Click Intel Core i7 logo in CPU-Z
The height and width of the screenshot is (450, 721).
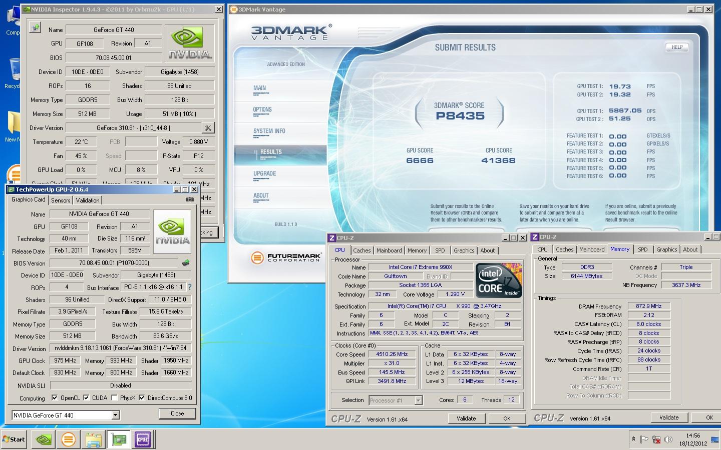(499, 281)
